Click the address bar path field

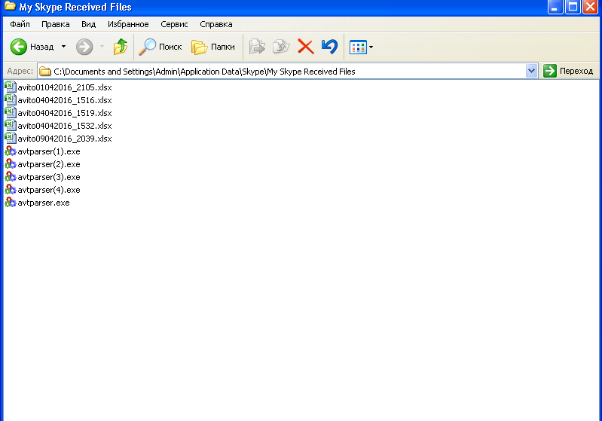288,72
